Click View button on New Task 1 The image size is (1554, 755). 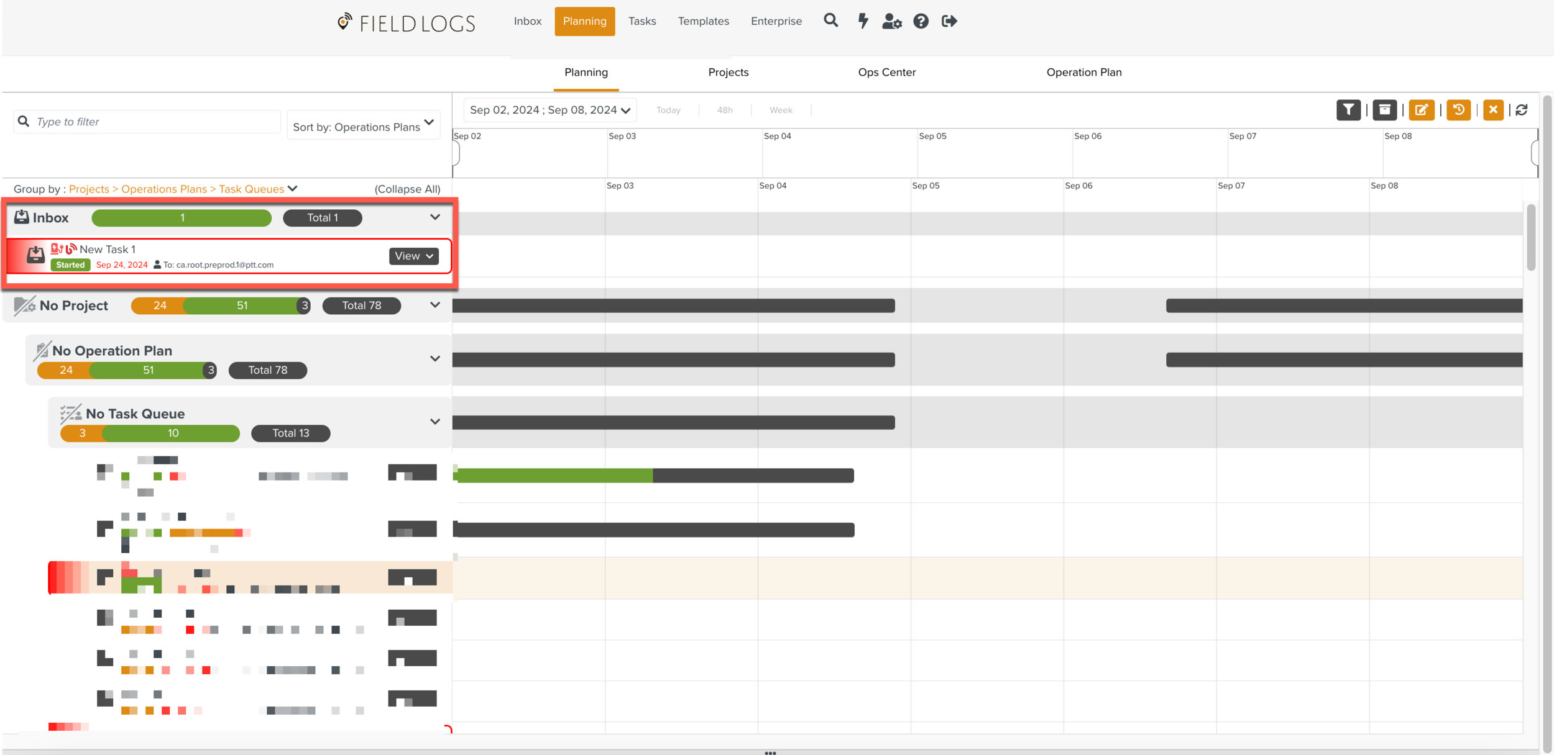click(x=413, y=256)
